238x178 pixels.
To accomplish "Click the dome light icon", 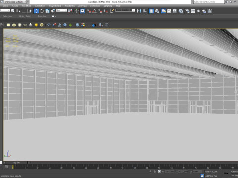I will (14, 25).
